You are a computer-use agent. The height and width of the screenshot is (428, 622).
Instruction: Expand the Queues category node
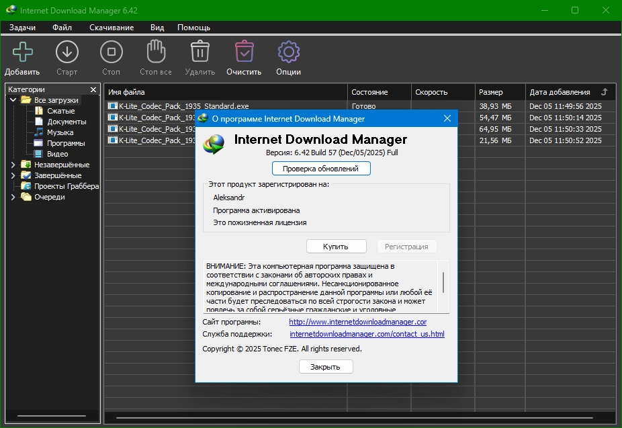(13, 197)
